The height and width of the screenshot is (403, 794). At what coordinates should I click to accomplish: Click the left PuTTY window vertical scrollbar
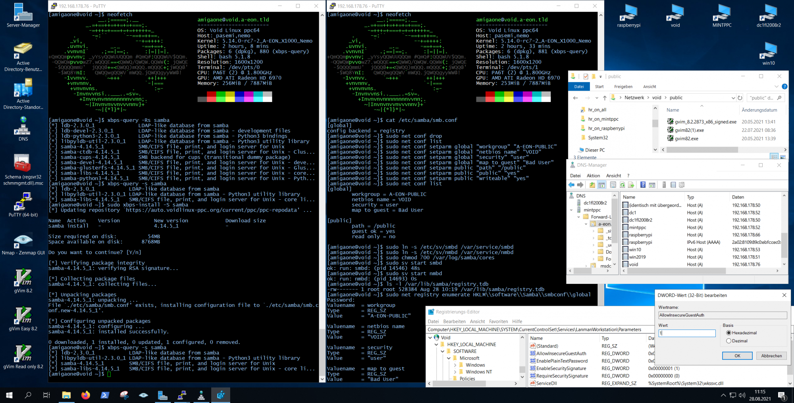322,197
